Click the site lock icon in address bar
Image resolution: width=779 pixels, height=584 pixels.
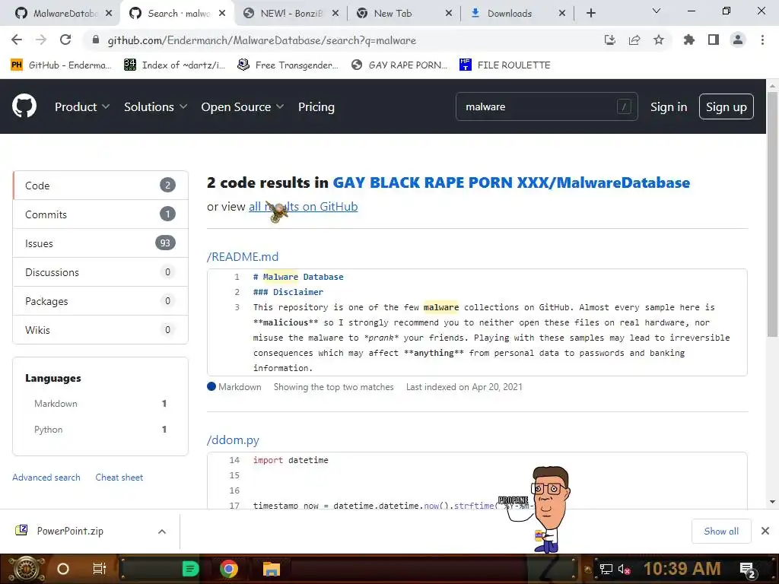pyautogui.click(x=96, y=40)
